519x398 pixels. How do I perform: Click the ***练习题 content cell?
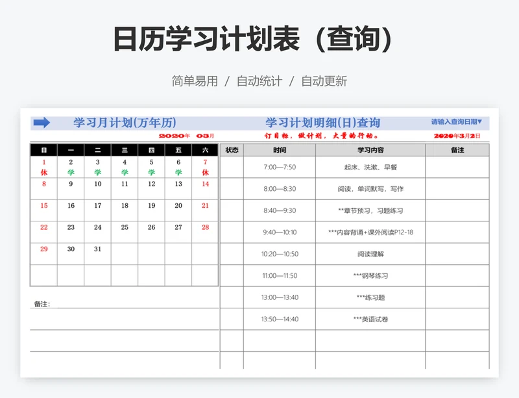pyautogui.click(x=370, y=297)
